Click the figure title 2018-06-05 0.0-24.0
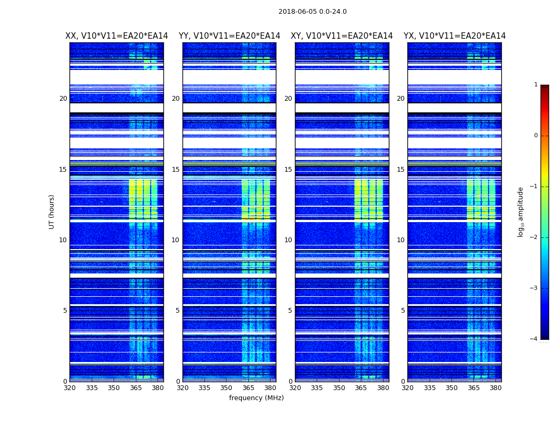557x424 pixels. [x=312, y=12]
